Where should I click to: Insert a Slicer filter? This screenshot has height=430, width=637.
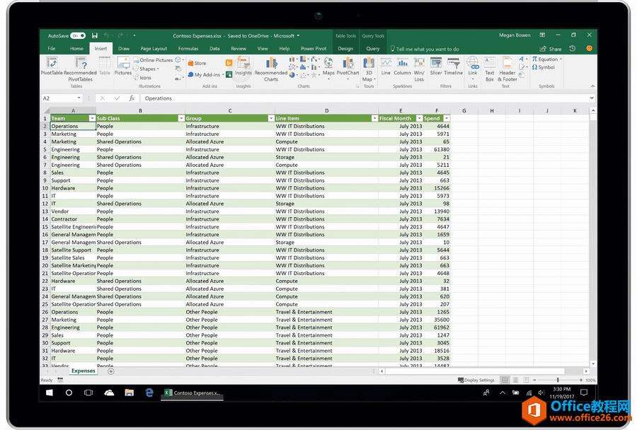click(x=436, y=66)
